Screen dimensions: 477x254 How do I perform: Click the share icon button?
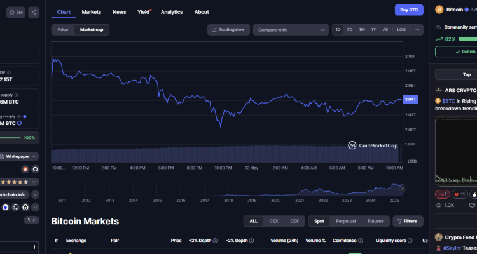(34, 13)
